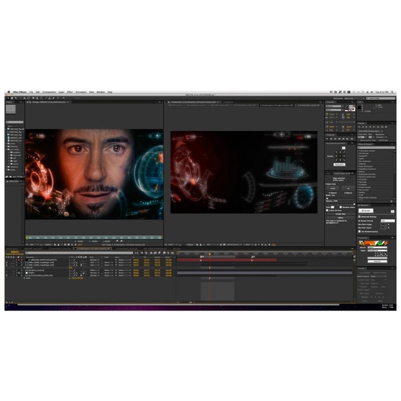Open the Graph Editor icon
This screenshot has width=401, height=401.
click(172, 253)
